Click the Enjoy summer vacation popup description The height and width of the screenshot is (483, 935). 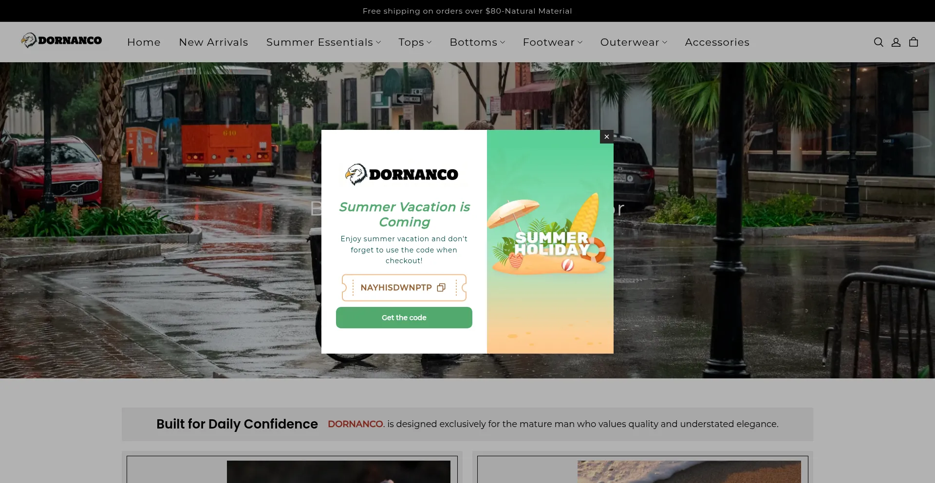[x=404, y=250]
